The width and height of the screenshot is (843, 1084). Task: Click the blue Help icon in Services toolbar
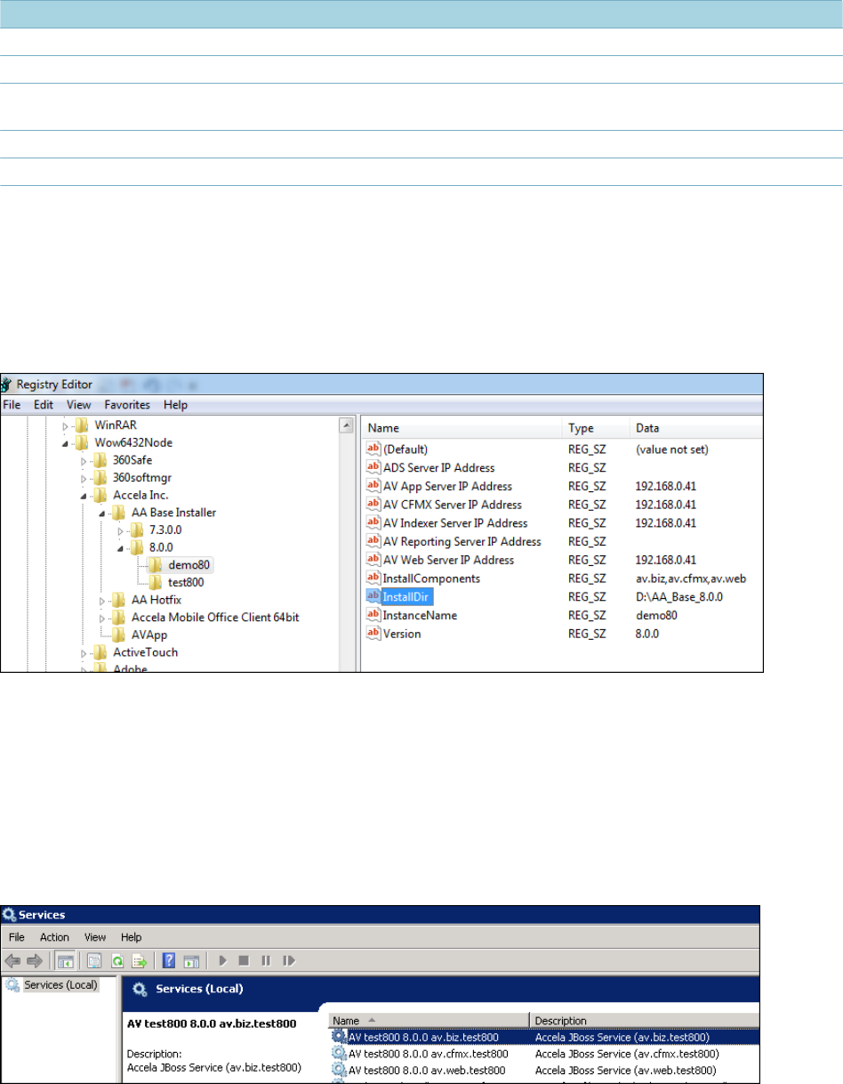point(169,961)
